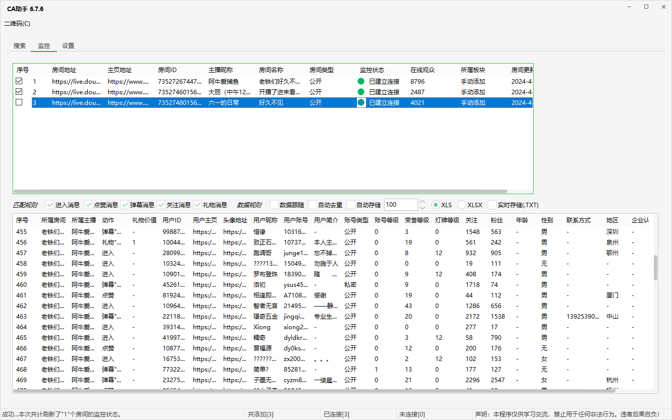
Task: Toggle the 弹幕消息 checkbox
Action: [x=125, y=205]
